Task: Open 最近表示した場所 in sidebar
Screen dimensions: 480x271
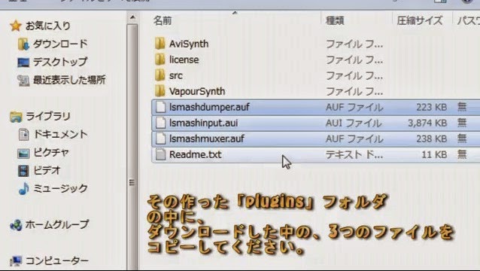Action: click(69, 81)
